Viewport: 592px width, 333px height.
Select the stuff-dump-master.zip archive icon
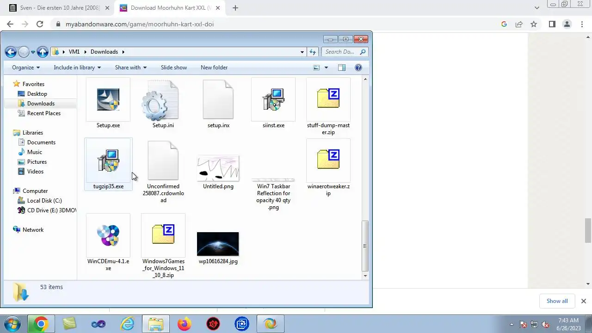(x=328, y=98)
